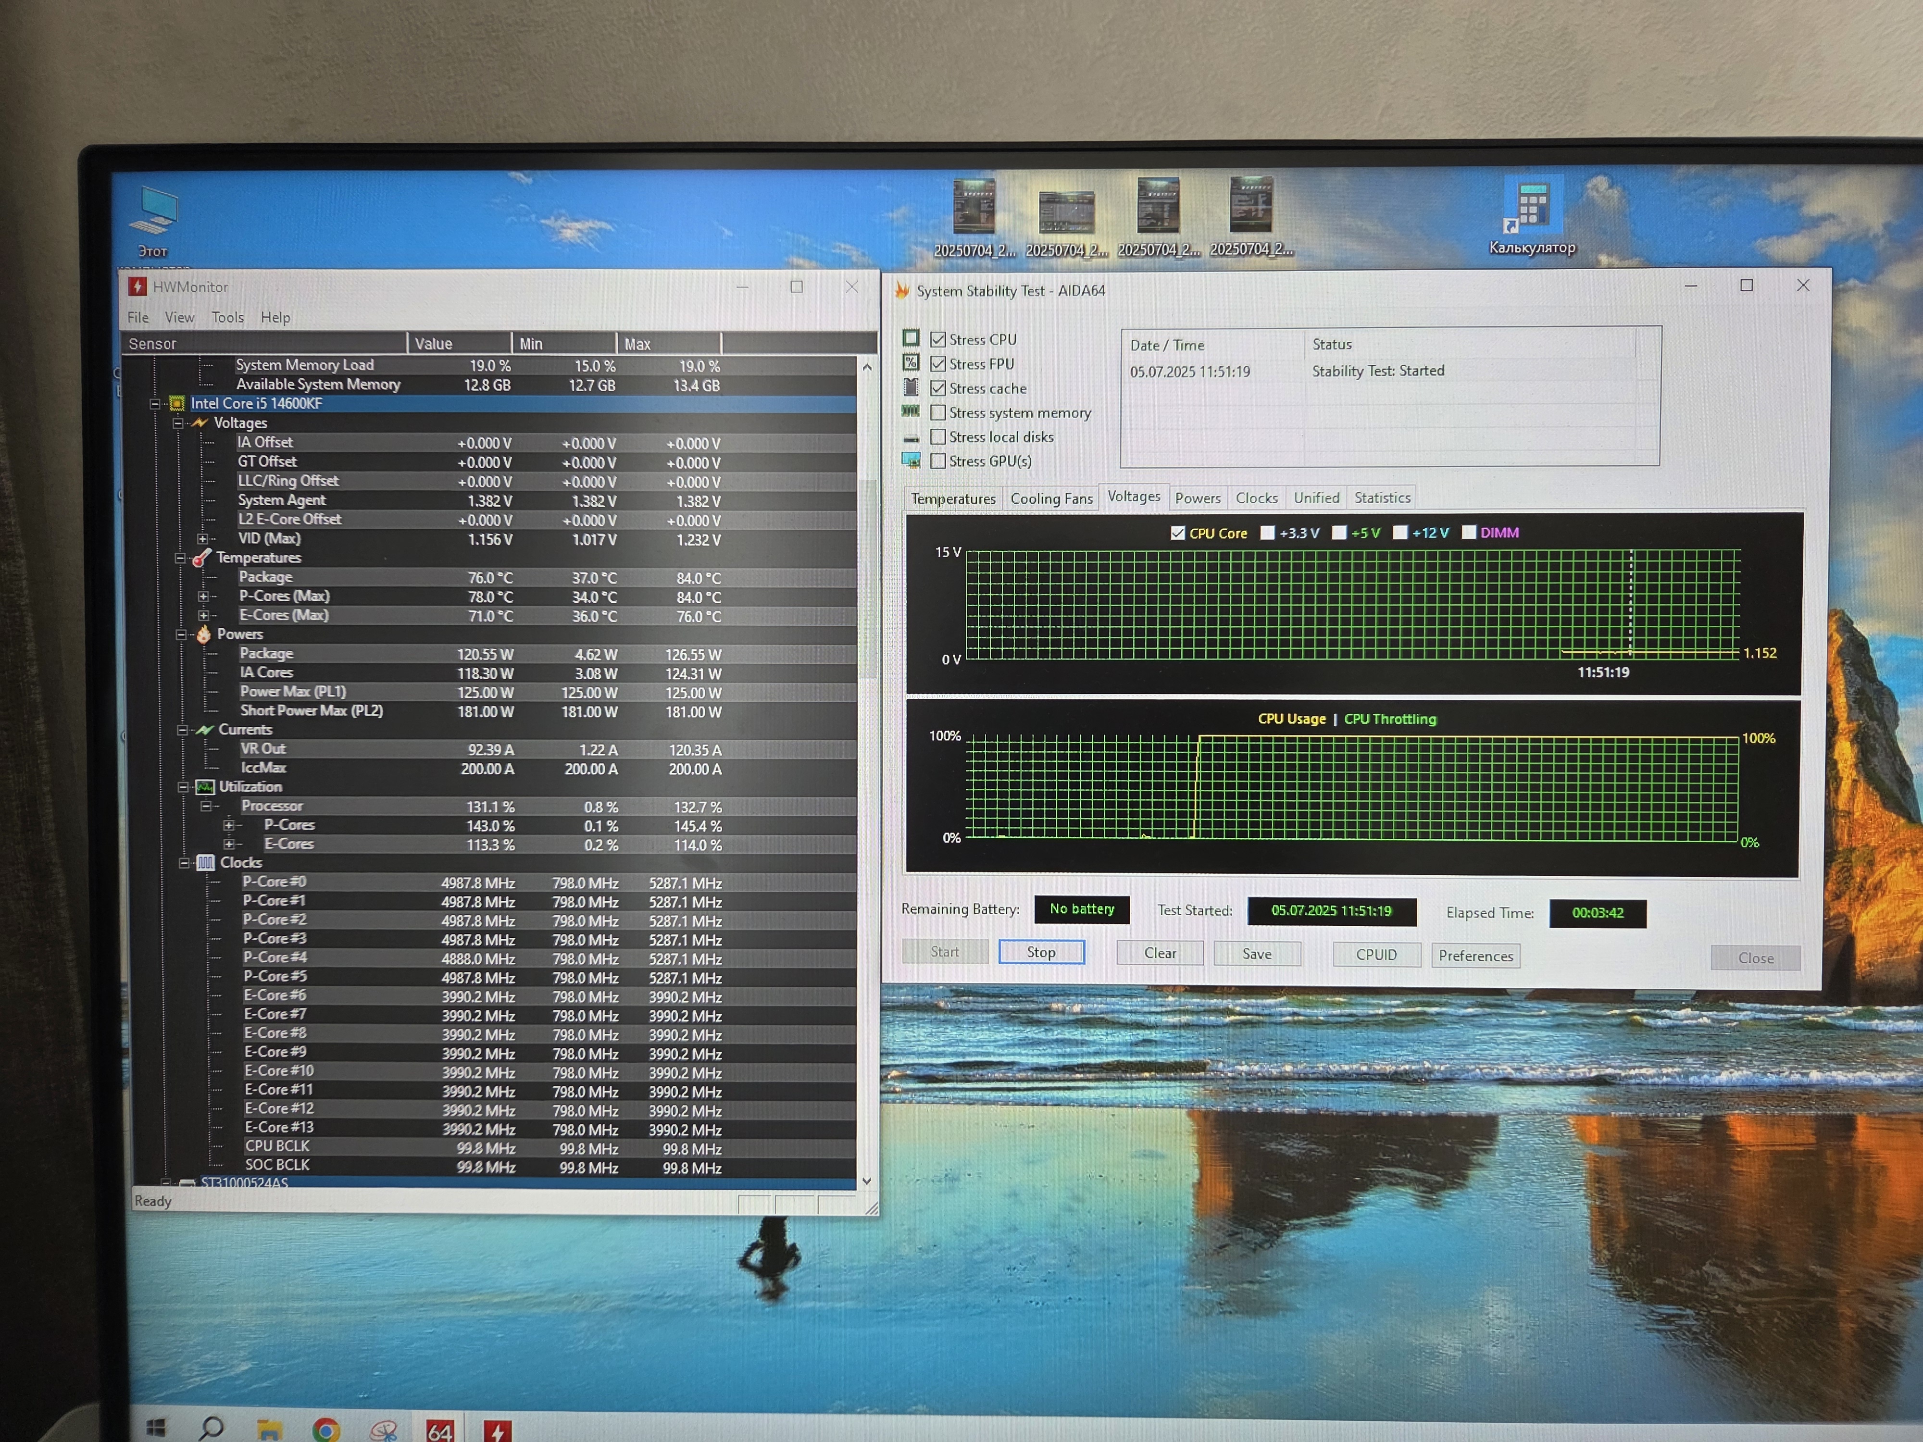Toggle the +12 V graph checkbox
Screen dimensions: 1923x1442
[1399, 533]
